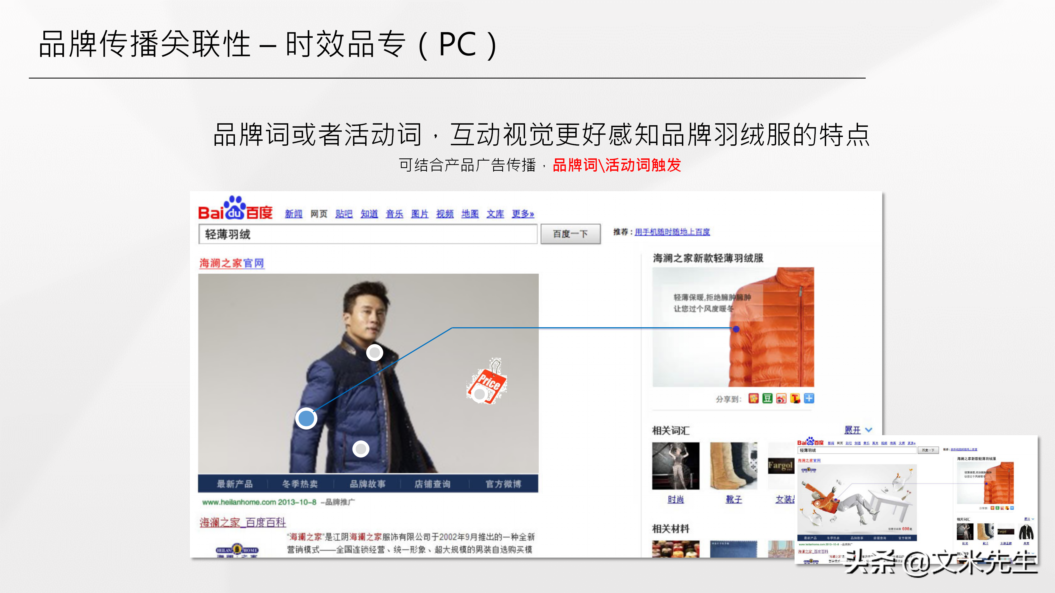Open the 贴吧 tab
Image resolution: width=1055 pixels, height=593 pixels.
(x=344, y=214)
